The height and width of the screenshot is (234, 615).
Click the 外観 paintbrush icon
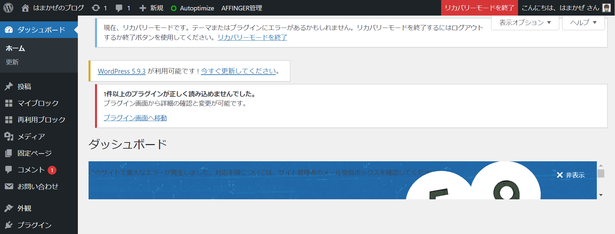[x=9, y=208]
